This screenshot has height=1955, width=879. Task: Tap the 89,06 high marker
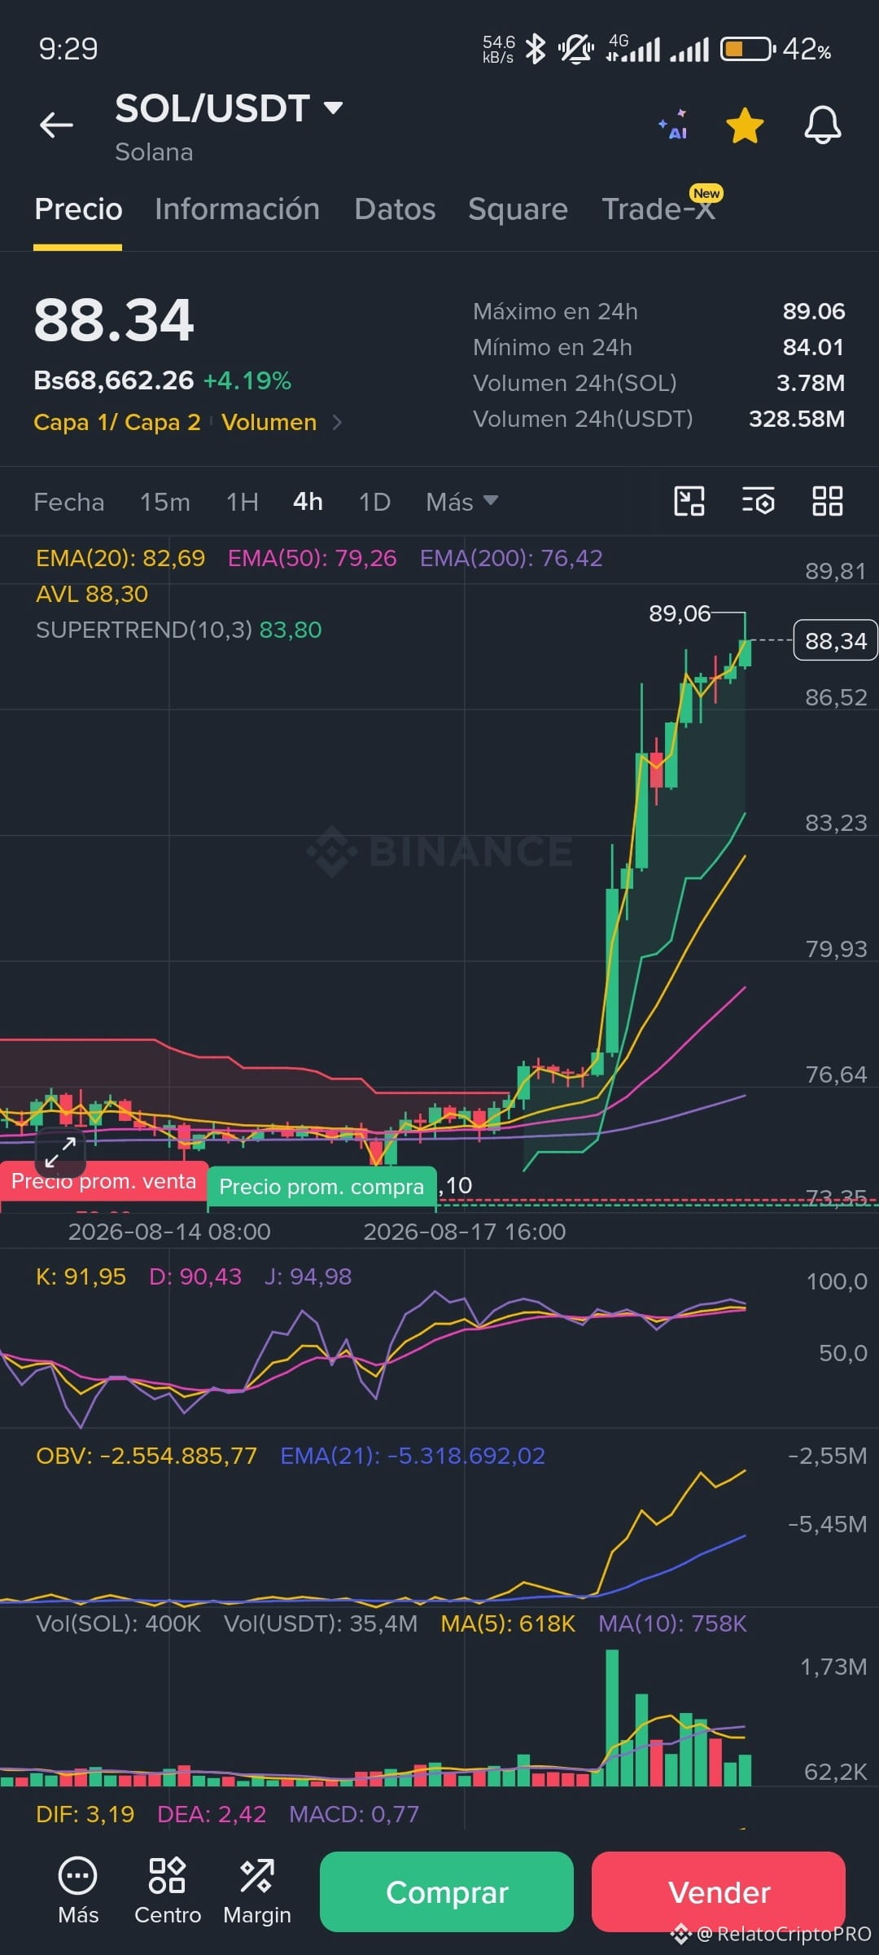click(x=680, y=613)
